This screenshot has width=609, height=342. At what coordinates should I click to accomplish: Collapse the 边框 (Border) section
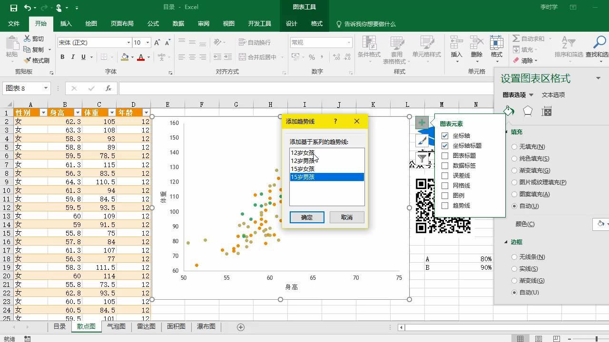click(506, 242)
